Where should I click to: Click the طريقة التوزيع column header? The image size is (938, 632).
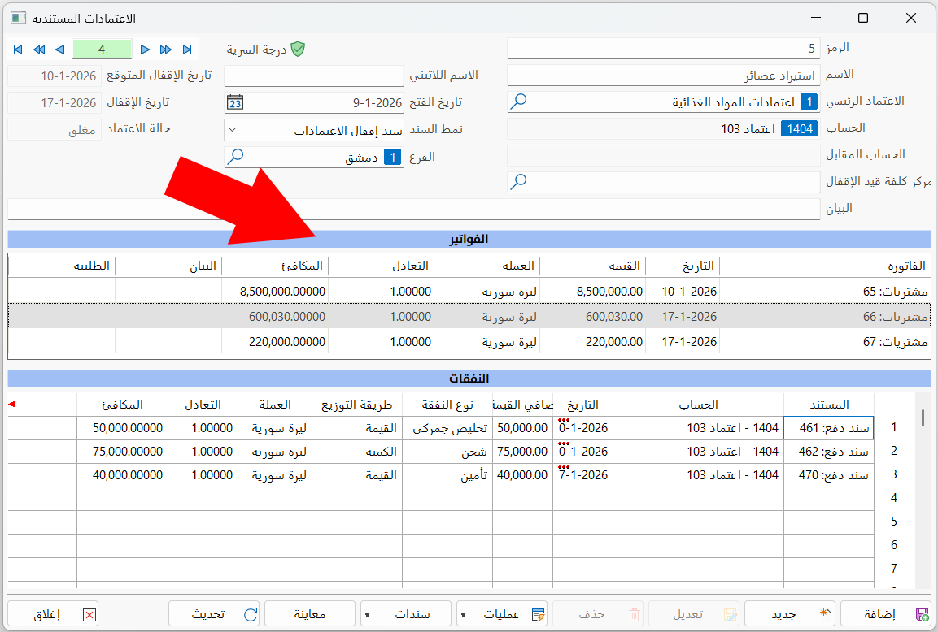pos(357,405)
